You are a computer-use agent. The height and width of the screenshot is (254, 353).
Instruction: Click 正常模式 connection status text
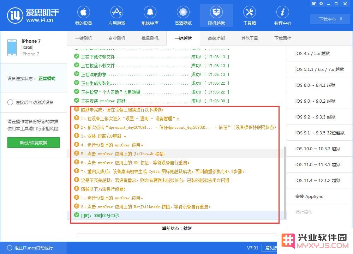point(47,79)
